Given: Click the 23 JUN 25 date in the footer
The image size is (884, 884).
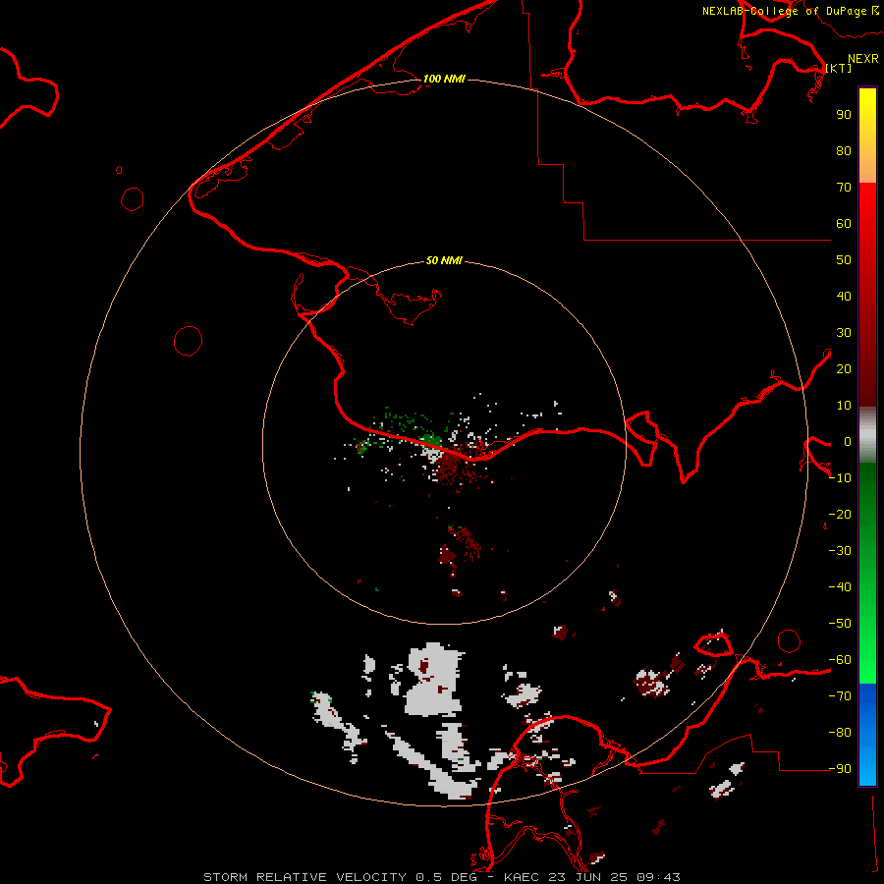Looking at the screenshot, I should pos(588,877).
